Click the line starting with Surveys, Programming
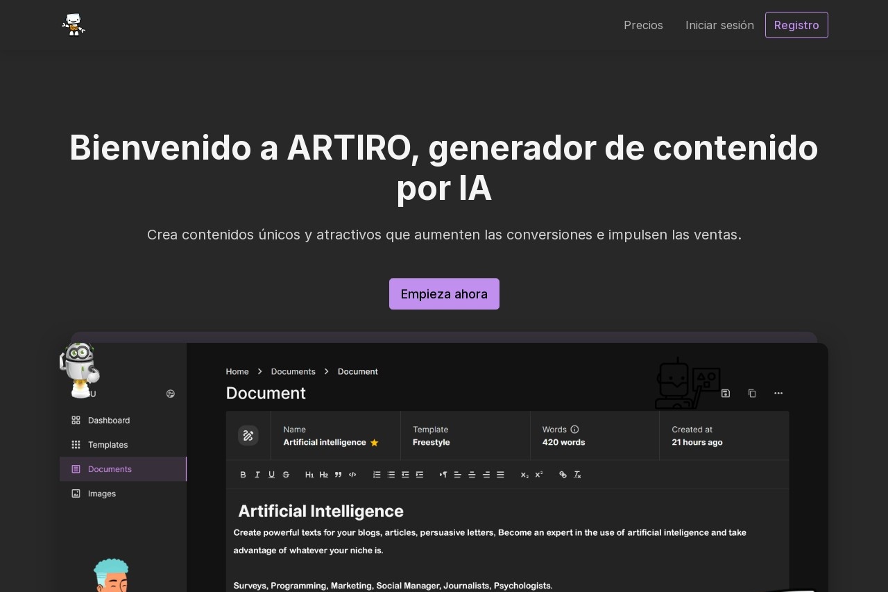The image size is (888, 592). (x=393, y=586)
